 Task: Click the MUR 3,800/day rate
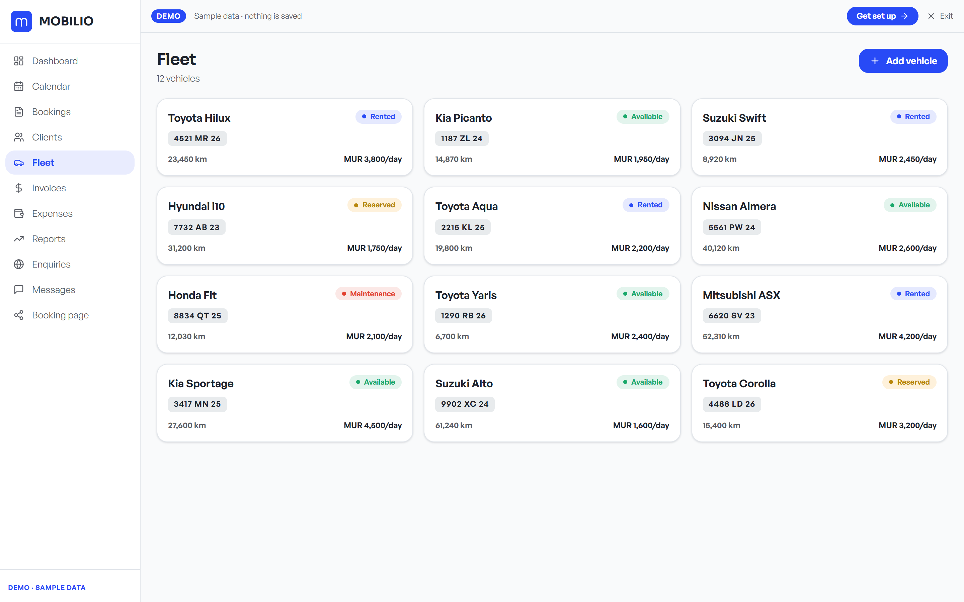tap(373, 159)
